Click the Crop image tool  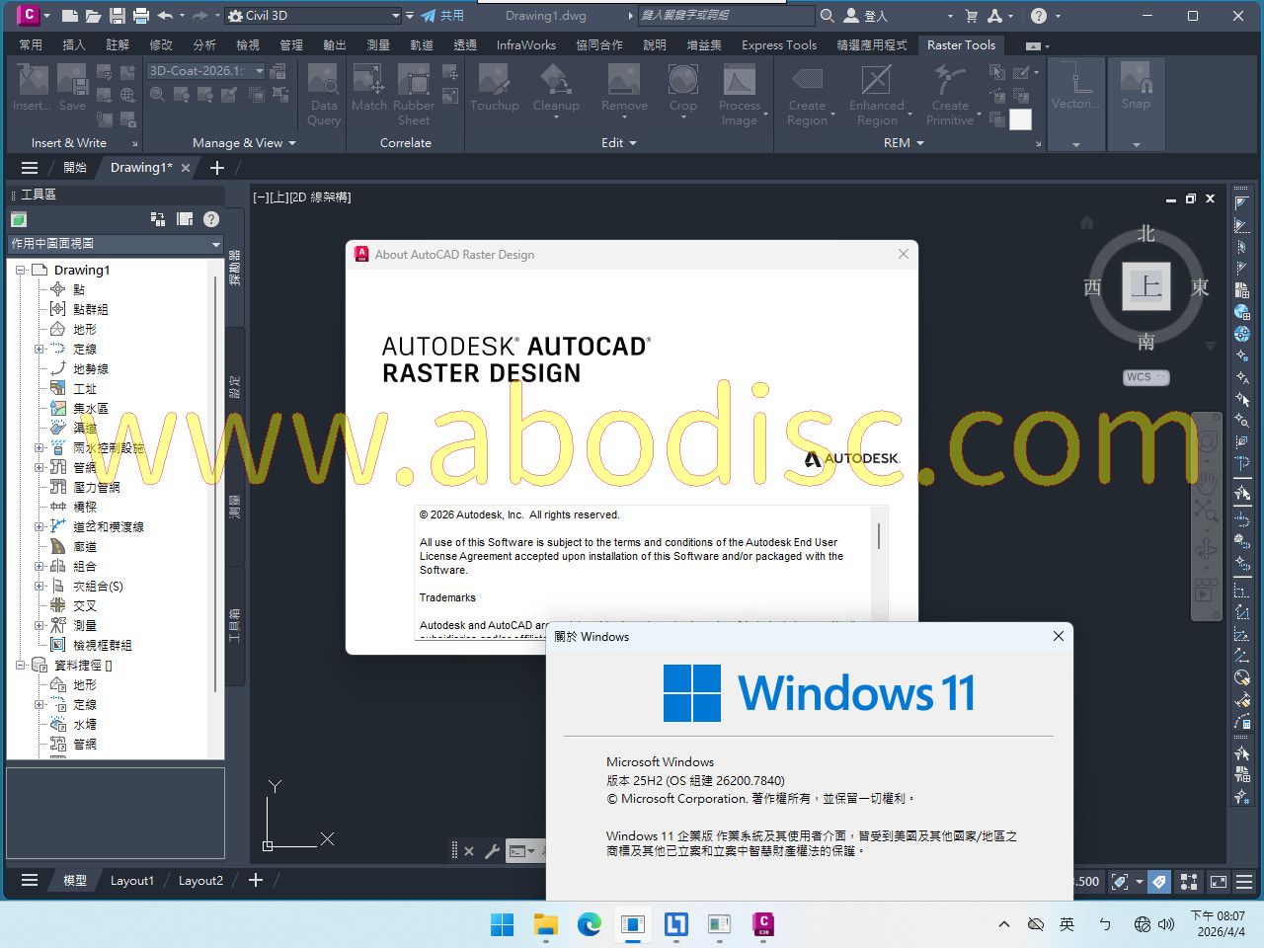click(682, 89)
